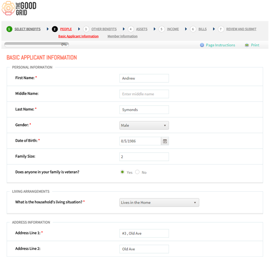
Task: Go to People step
Action: coord(66,29)
